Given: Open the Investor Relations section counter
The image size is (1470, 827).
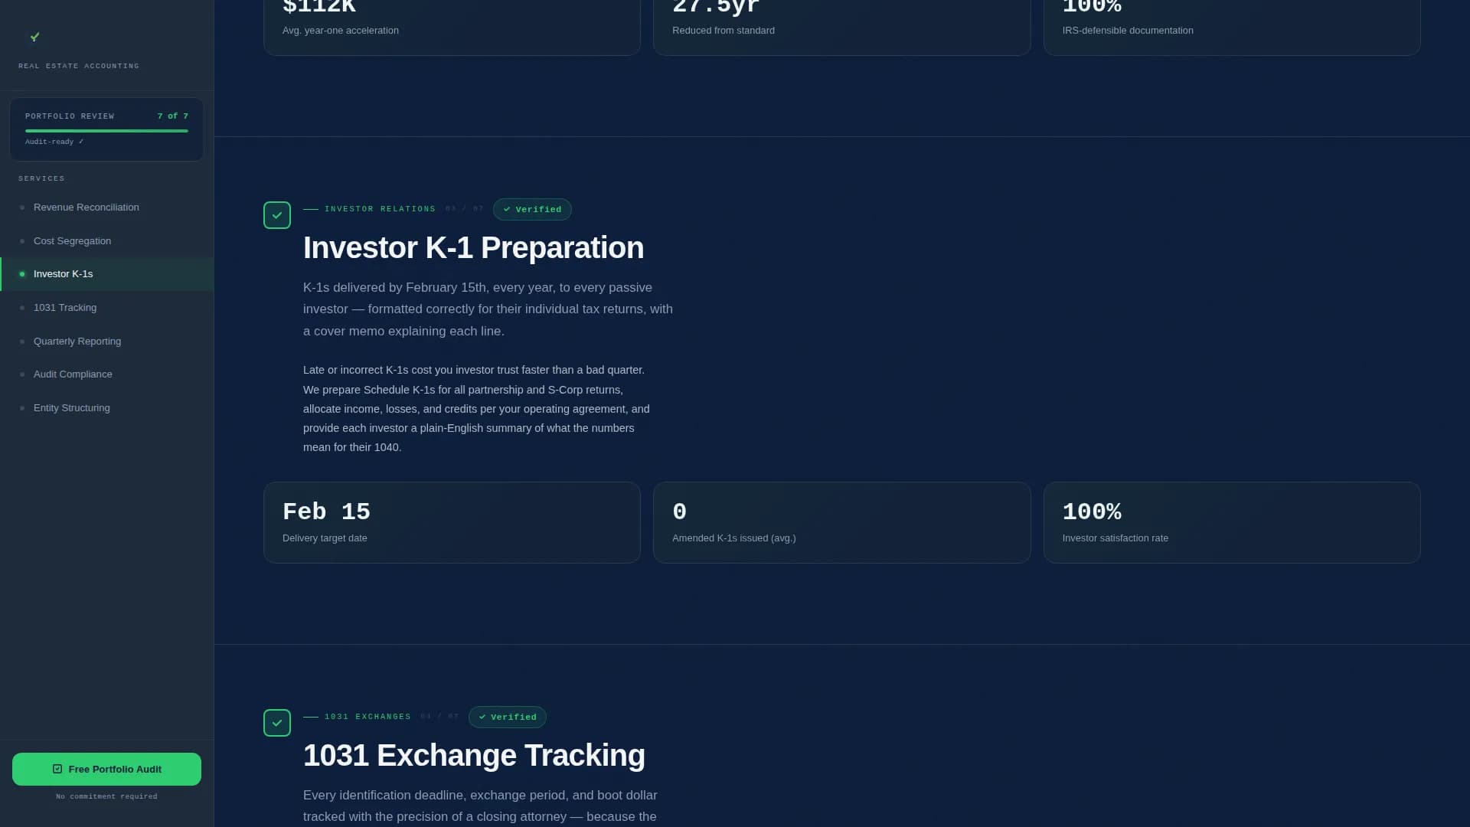Looking at the screenshot, I should 462,208.
